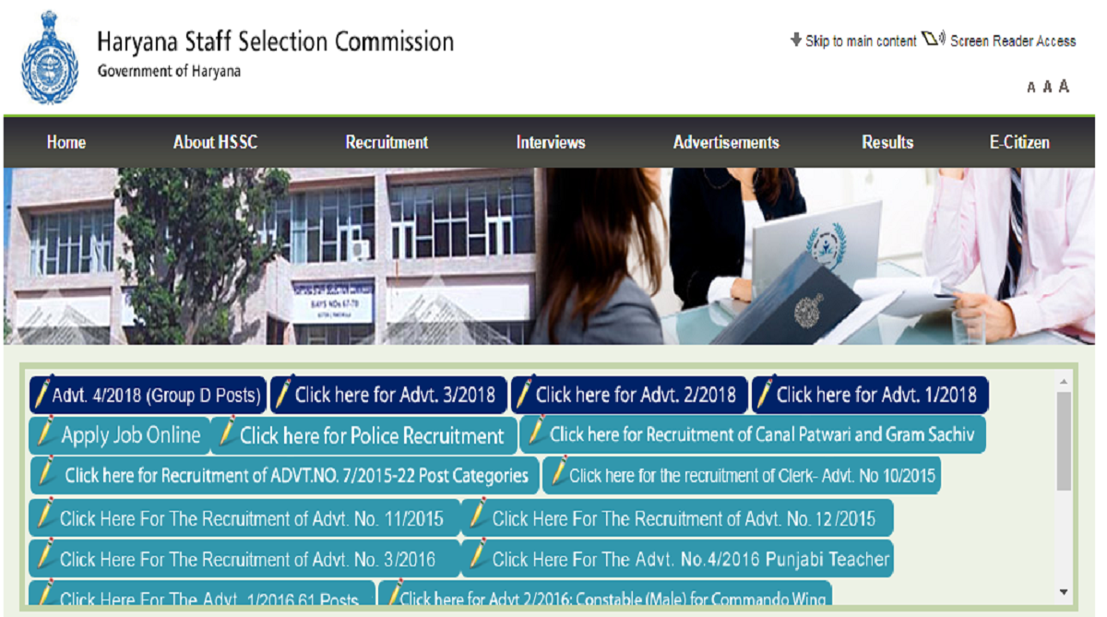Open Advt. 4/2018 (Group D Posts)
The height and width of the screenshot is (617, 1107).
coord(148,395)
